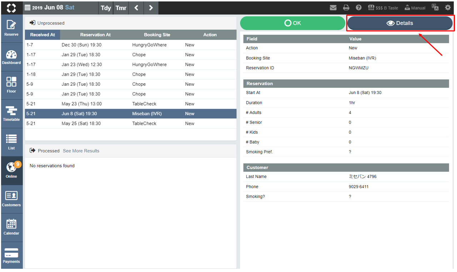Jump to tomorrow with Tmr button
The height and width of the screenshot is (272, 457).
(x=121, y=8)
